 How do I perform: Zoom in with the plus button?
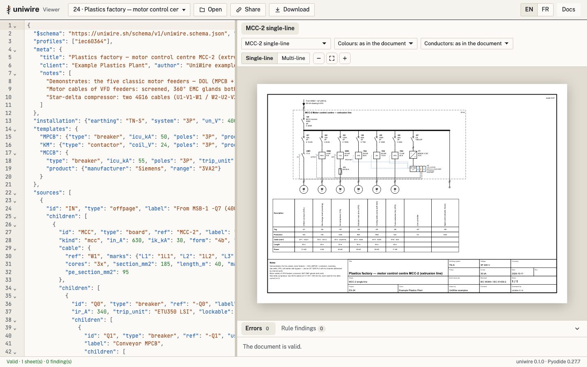[345, 58]
